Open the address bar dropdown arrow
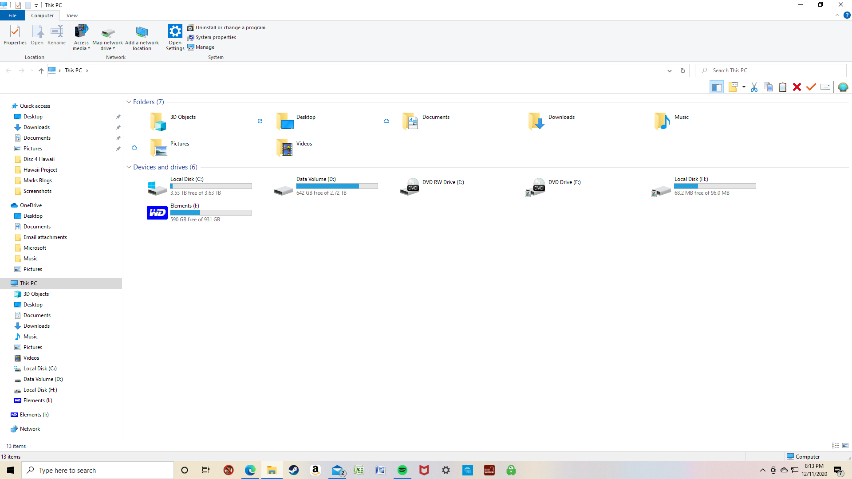This screenshot has width=852, height=479. click(x=670, y=71)
